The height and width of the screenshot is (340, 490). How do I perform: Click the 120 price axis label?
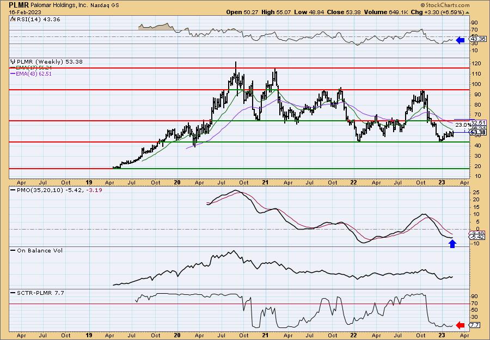pyautogui.click(x=475, y=64)
